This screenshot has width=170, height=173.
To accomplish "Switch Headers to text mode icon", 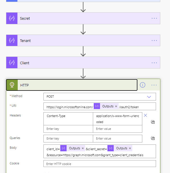I will coord(153,122).
